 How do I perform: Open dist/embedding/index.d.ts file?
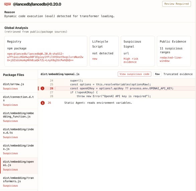(19, 133)
